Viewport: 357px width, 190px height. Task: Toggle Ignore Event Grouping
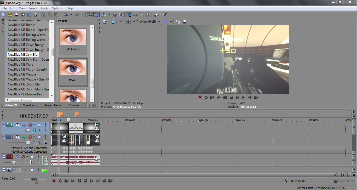(x=121, y=15)
